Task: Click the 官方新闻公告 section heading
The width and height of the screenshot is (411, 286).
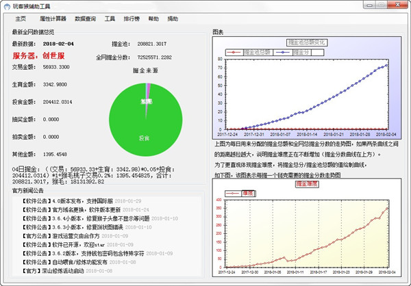Action: [28, 191]
